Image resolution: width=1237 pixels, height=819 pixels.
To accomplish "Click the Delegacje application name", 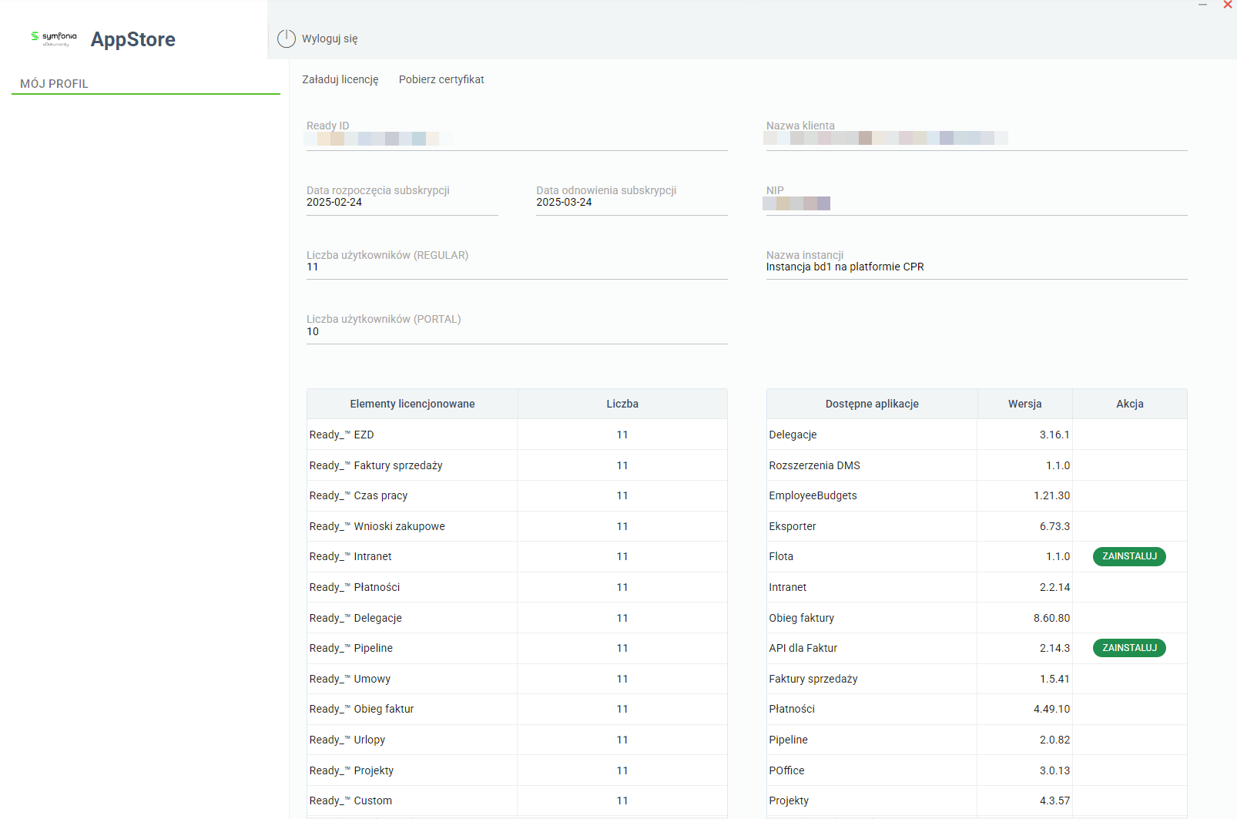I will click(x=793, y=435).
